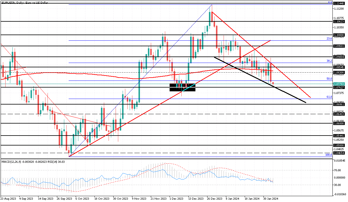
Task: Click the 6 Oct 2023 date label
Action: [82, 199]
